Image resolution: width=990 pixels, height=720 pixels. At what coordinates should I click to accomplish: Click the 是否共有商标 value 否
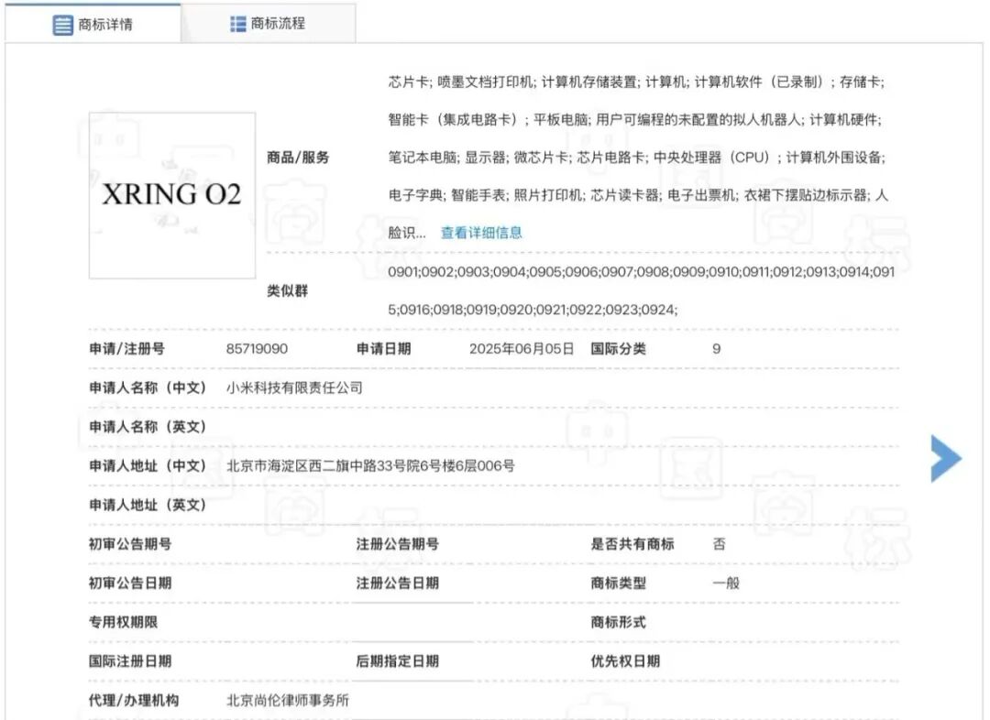pos(719,543)
